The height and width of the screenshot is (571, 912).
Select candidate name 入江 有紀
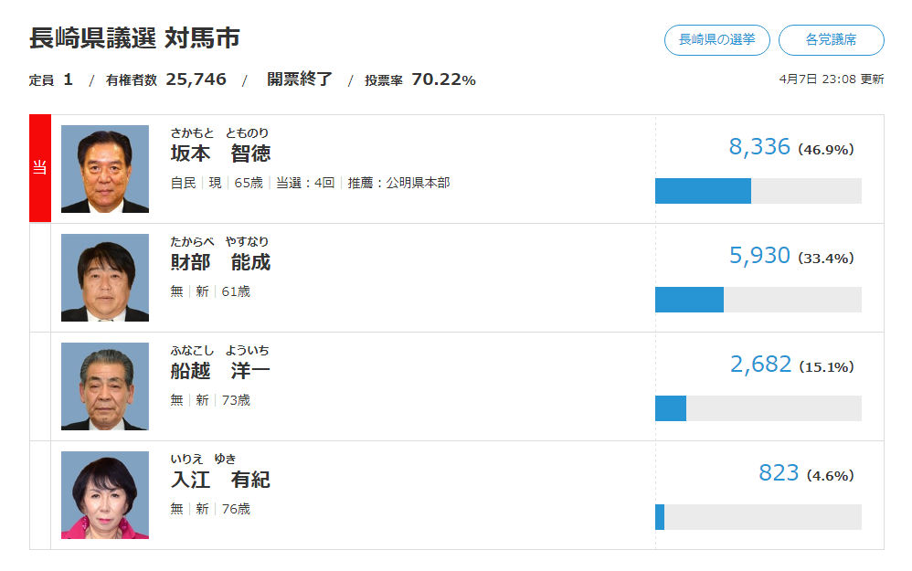coord(220,480)
